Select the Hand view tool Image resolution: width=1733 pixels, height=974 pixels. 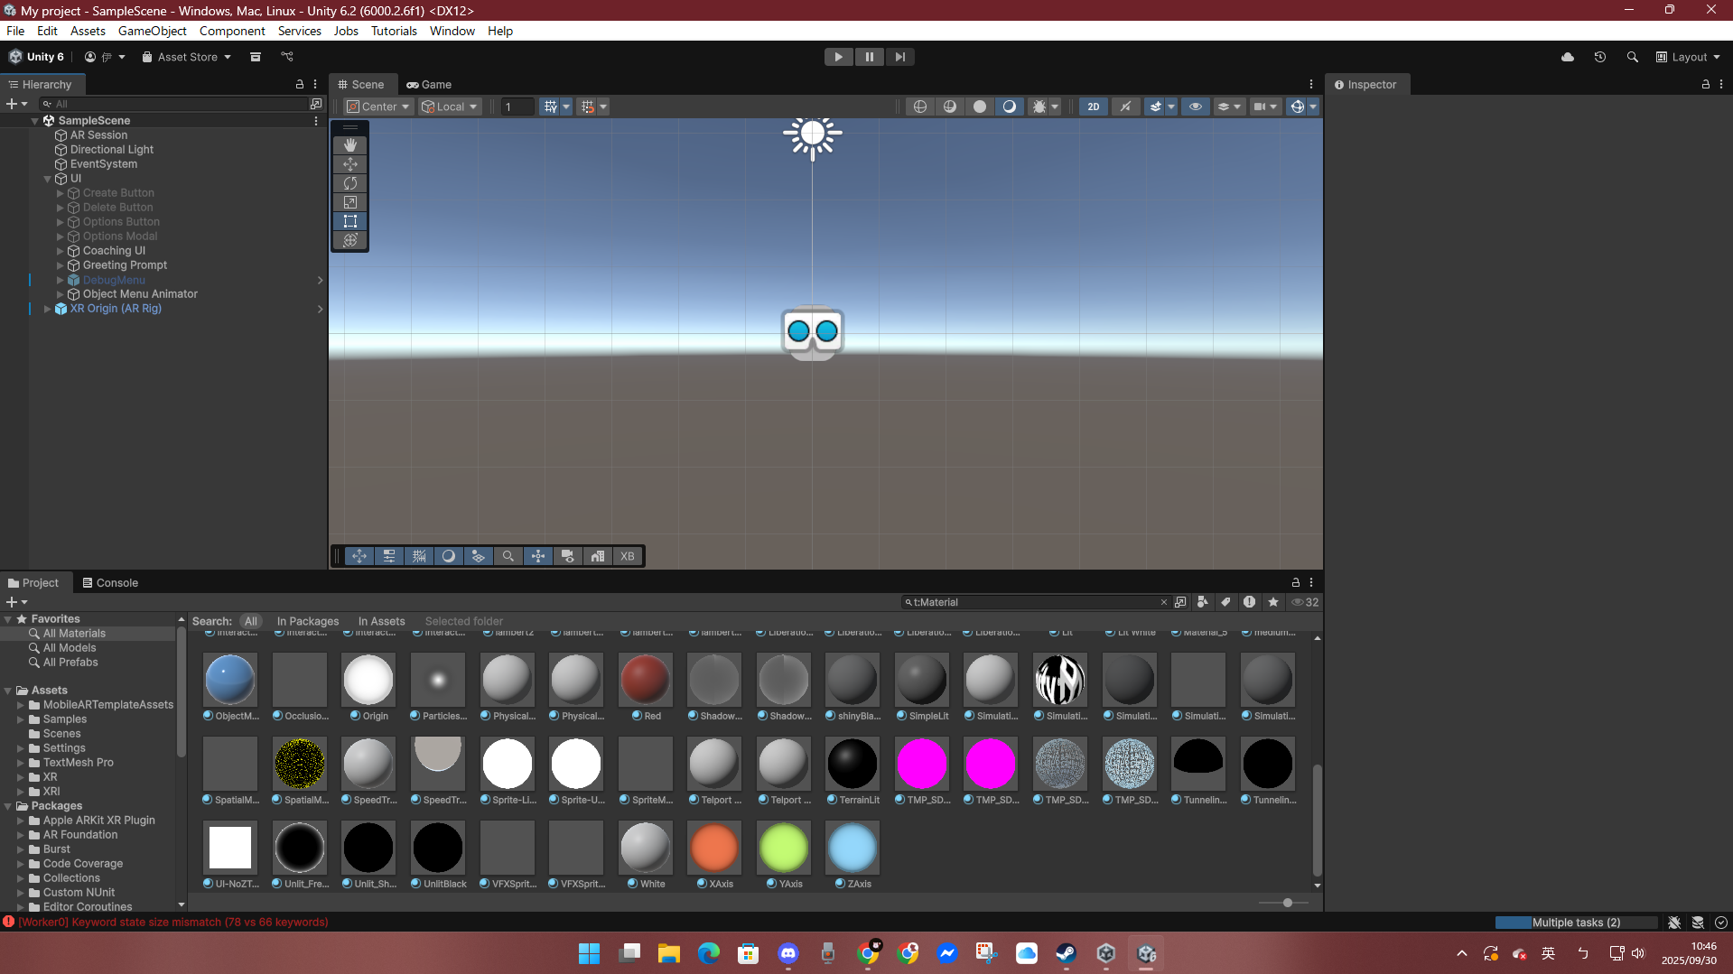tap(350, 145)
